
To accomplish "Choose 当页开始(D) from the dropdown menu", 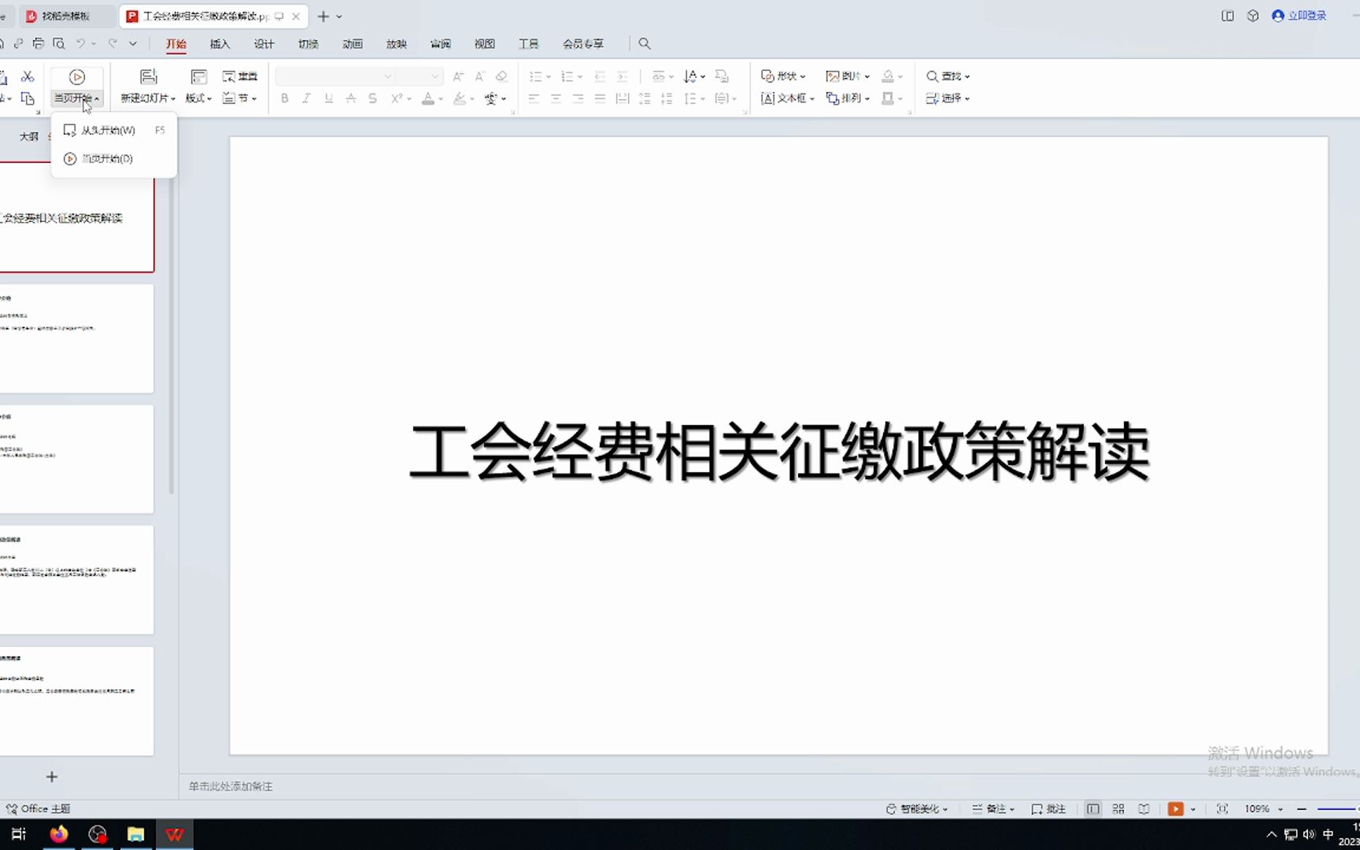I will click(114, 158).
